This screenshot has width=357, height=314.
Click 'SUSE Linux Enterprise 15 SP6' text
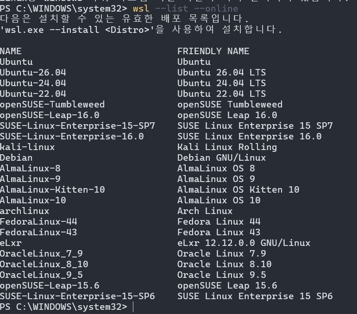(255, 296)
